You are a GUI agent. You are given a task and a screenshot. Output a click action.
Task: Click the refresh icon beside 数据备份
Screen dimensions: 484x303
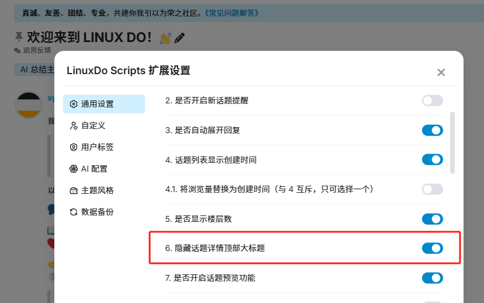(x=74, y=212)
